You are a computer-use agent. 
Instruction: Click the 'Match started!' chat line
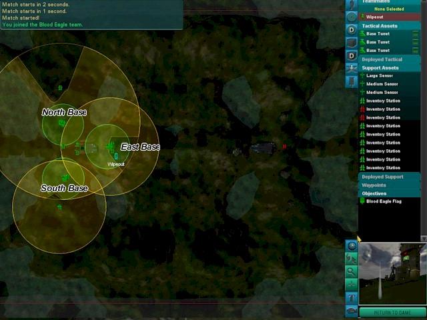point(21,18)
